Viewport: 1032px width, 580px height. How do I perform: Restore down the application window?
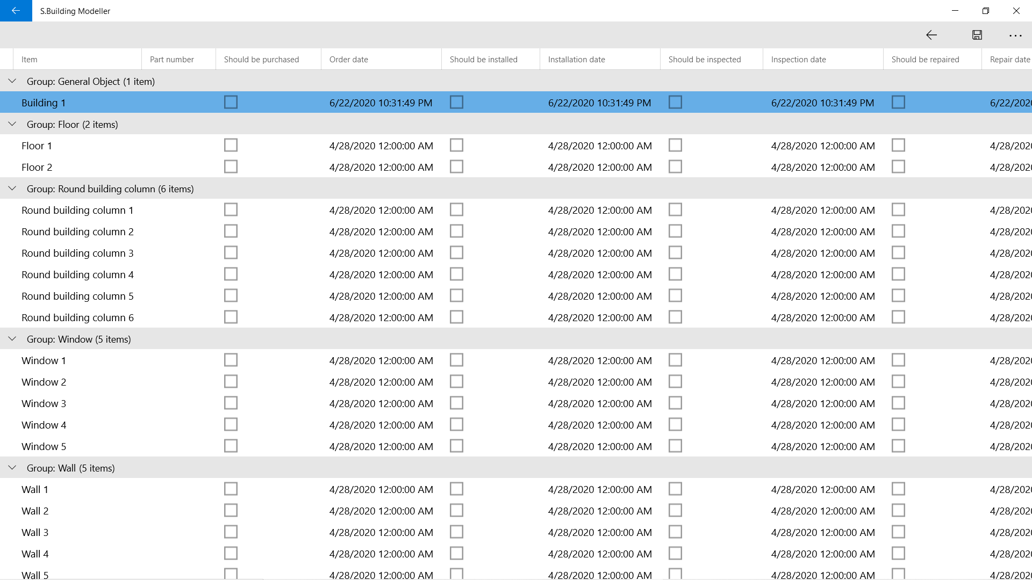click(985, 11)
